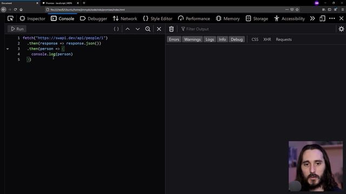Screen dimensions: 346x194
Task: Run the editor code
Action: point(17,29)
